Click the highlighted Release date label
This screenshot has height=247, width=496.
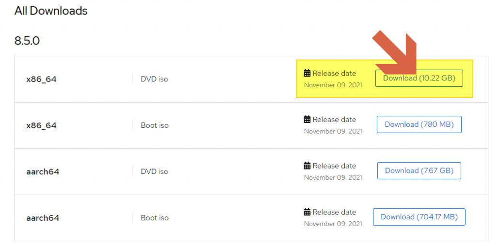tap(334, 74)
